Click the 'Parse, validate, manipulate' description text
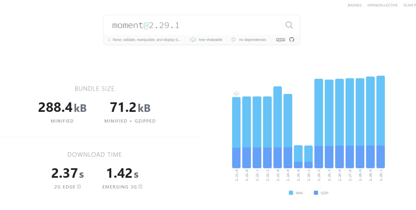Image resolution: width=416 pixels, height=210 pixels. tap(147, 40)
